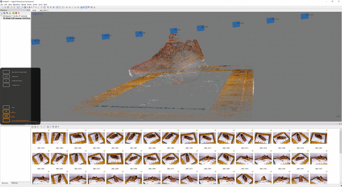The width and height of the screenshot is (342, 187).
Task: Open the model view mode dropdown arrow
Action: point(65,7)
